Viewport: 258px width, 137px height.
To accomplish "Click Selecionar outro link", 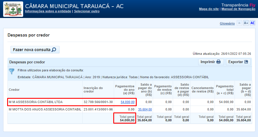I will 87,11.
